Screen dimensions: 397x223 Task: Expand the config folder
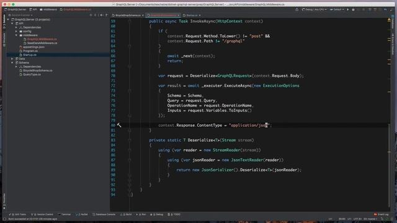(16, 32)
